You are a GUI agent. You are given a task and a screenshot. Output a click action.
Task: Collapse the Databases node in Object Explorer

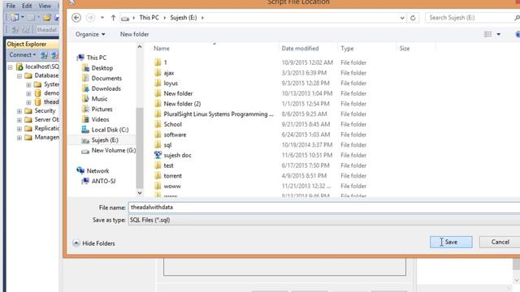[19, 76]
